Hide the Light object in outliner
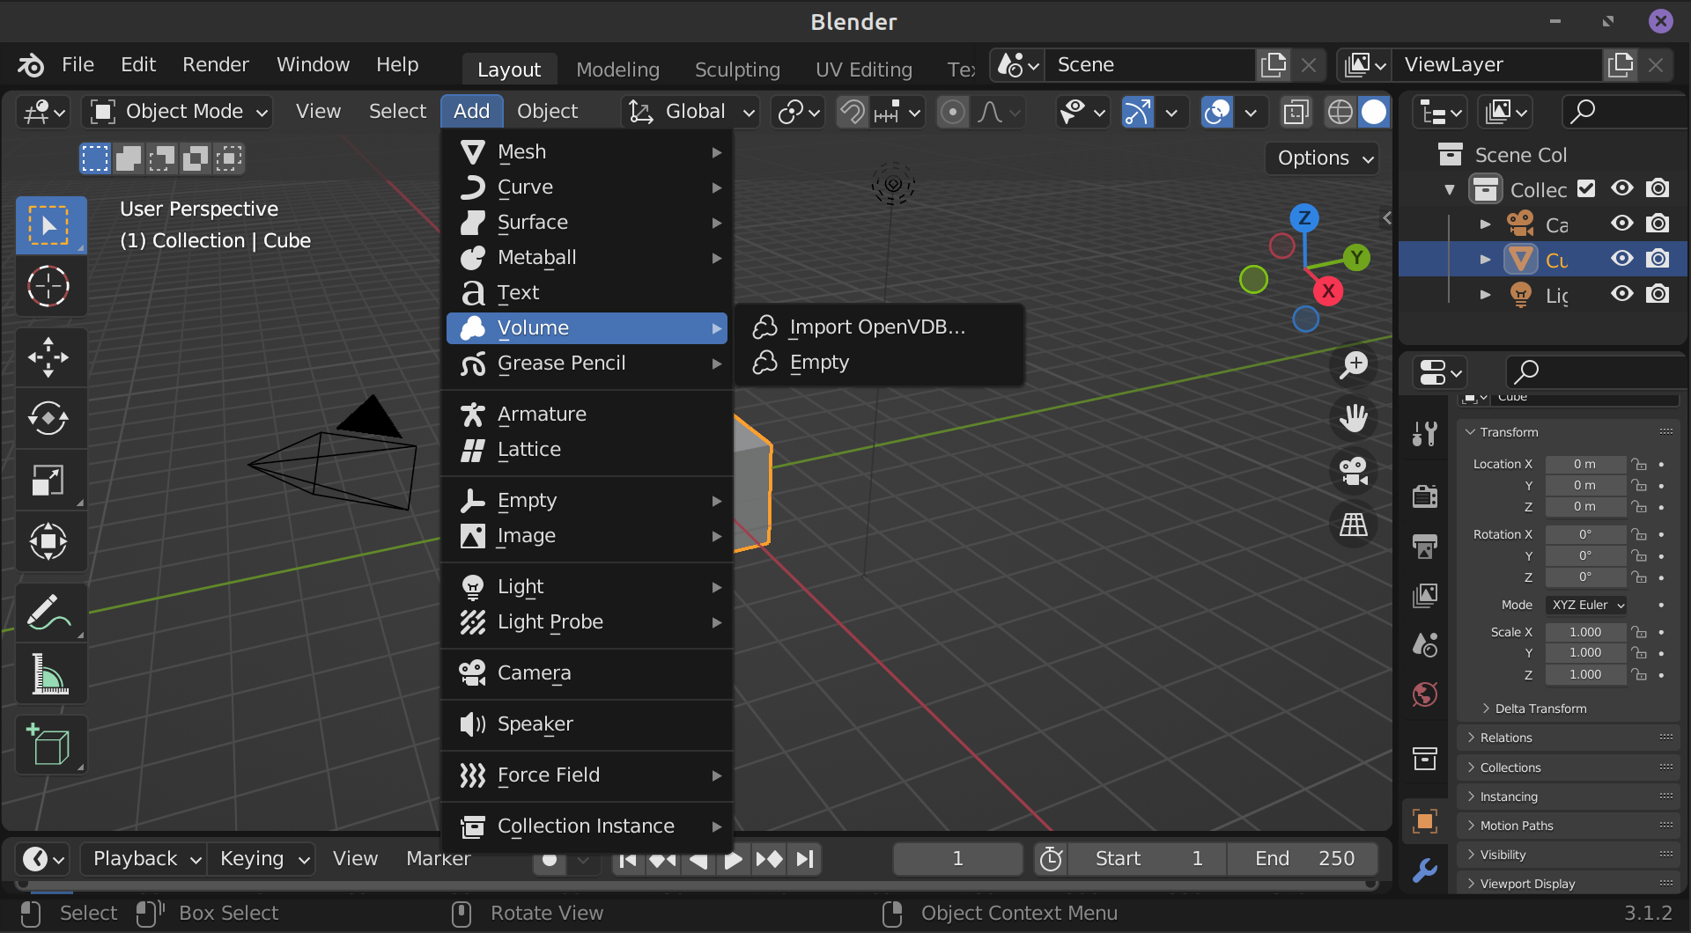The height and width of the screenshot is (933, 1691). pos(1622,294)
